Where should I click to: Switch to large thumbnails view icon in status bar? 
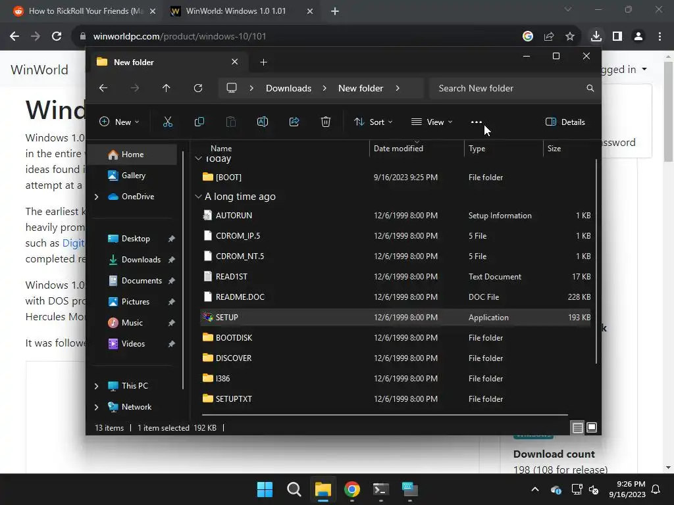592,427
